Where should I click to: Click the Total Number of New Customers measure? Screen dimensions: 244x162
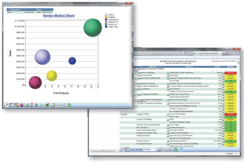181,72
